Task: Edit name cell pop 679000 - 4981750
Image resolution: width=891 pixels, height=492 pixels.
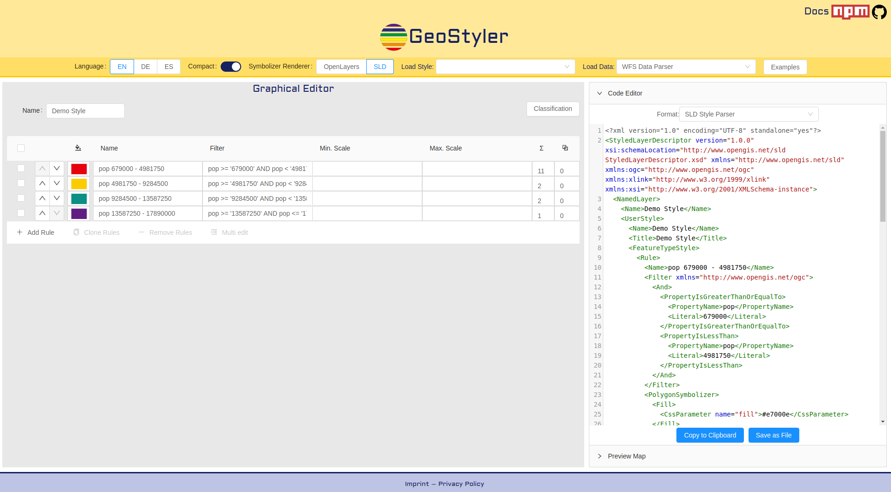Action: (x=148, y=169)
